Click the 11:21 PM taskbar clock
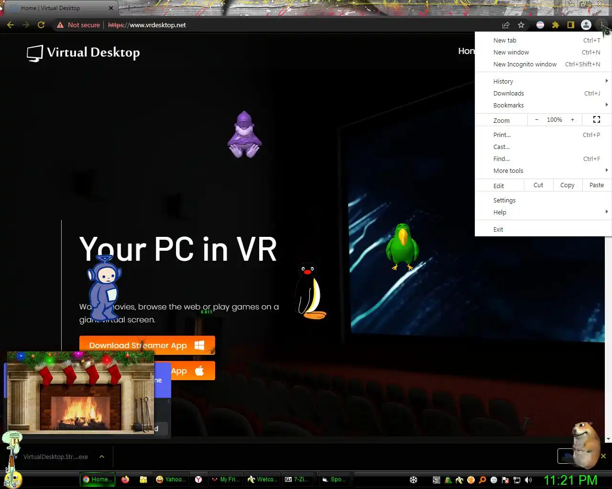Screen dimensions: 612x489 click(570, 480)
